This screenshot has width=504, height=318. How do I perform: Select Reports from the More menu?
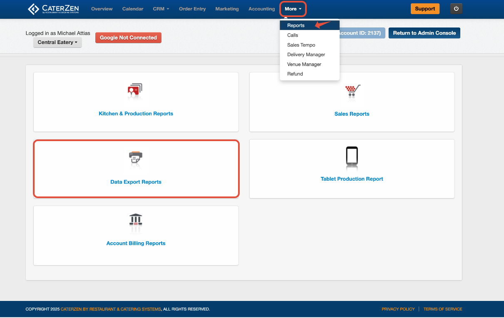pyautogui.click(x=310, y=25)
